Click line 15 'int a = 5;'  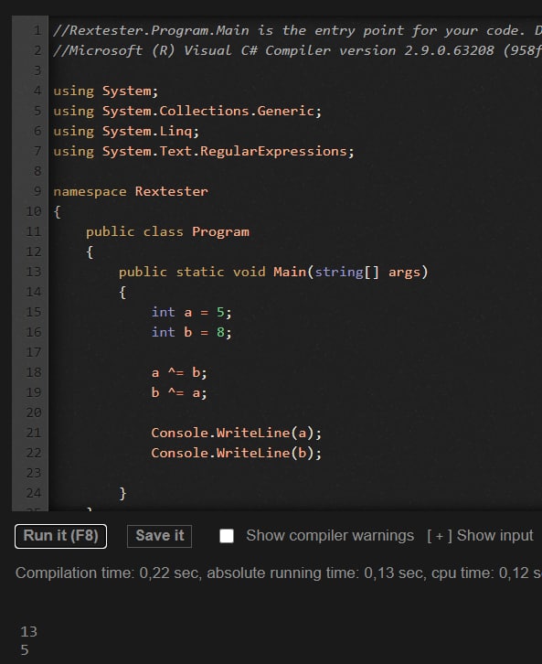192,313
